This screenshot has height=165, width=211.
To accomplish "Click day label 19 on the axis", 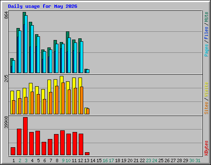I will point(124,160).
